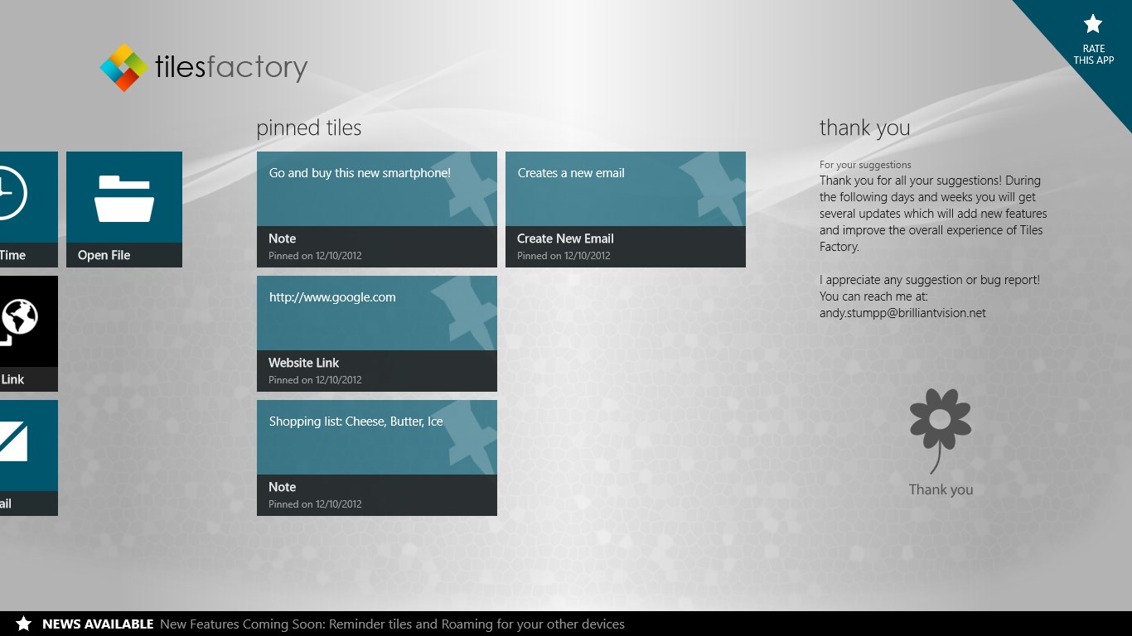Click the thank you heading
The width and height of the screenshot is (1132, 636).
(x=865, y=128)
